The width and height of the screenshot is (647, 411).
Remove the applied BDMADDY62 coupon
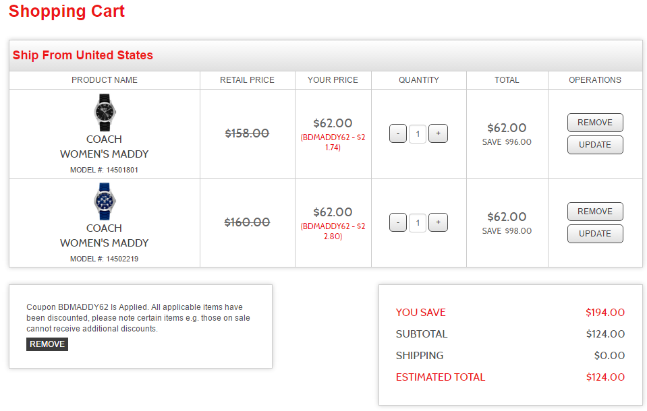coord(47,344)
